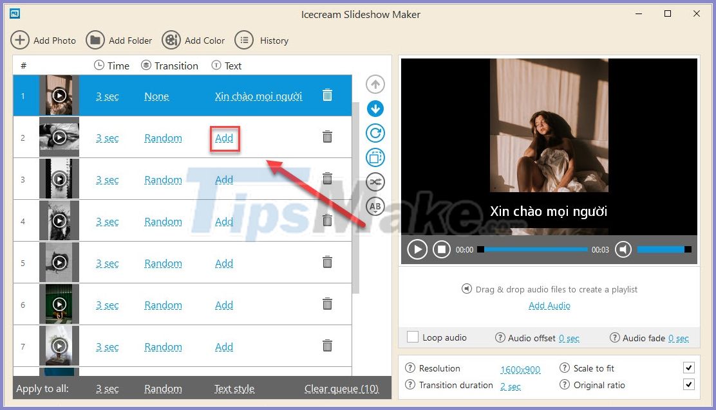The width and height of the screenshot is (716, 410).
Task: Open Random transition selector in Apply to all
Action: (x=163, y=389)
